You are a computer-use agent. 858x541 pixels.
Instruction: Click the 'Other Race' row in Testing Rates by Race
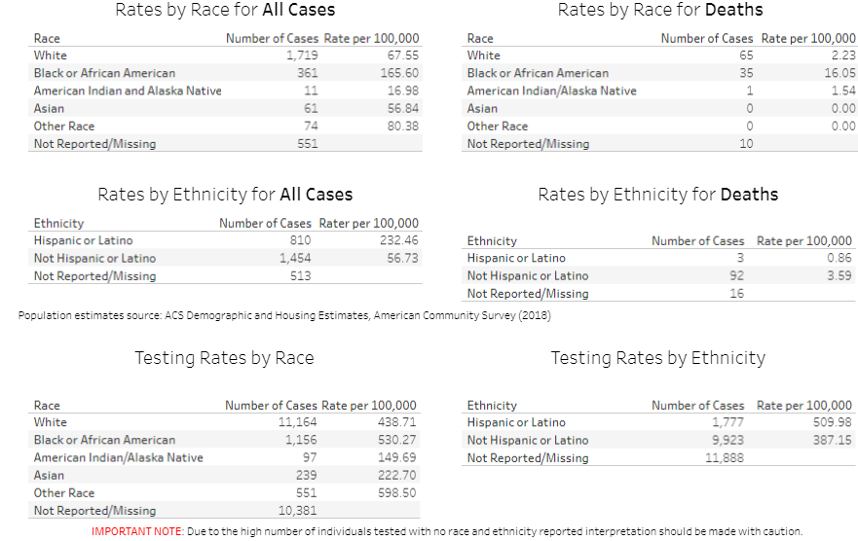64,493
